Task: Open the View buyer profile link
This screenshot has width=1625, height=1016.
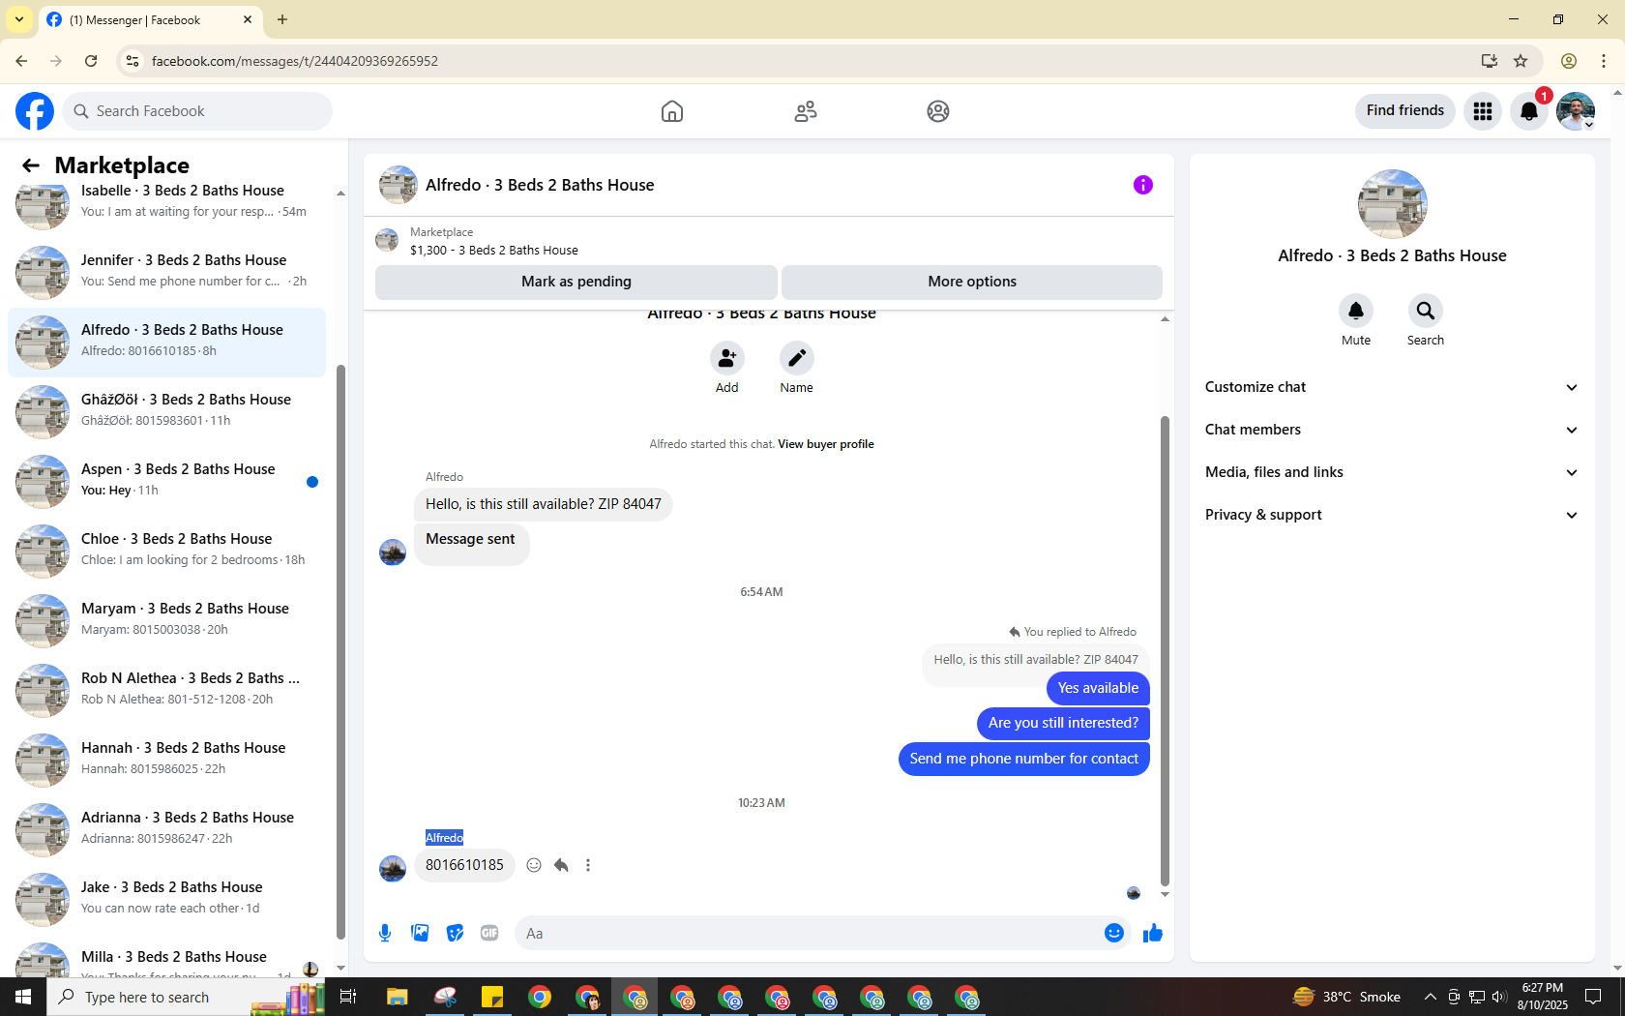Action: pos(825,444)
